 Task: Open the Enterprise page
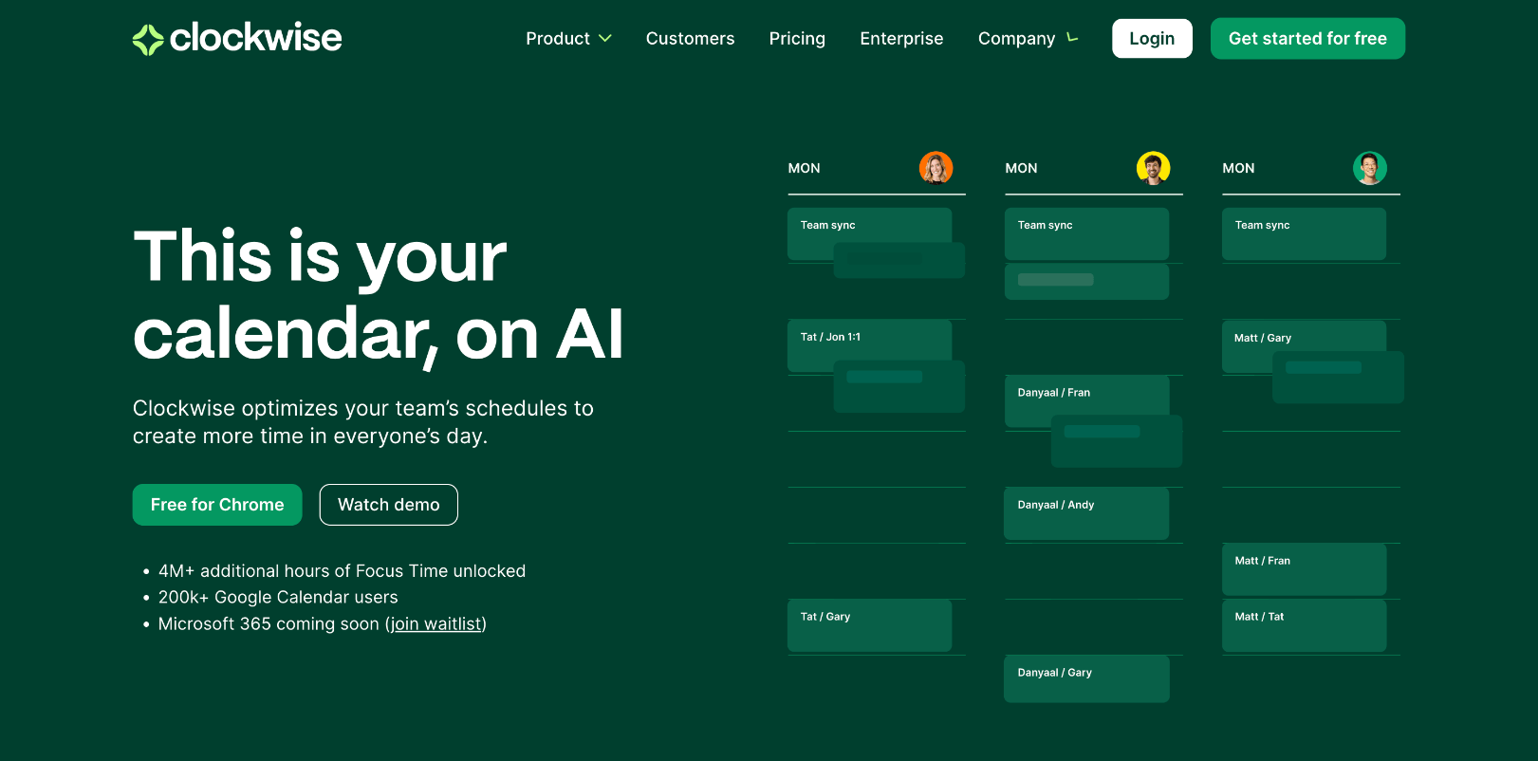(x=901, y=39)
